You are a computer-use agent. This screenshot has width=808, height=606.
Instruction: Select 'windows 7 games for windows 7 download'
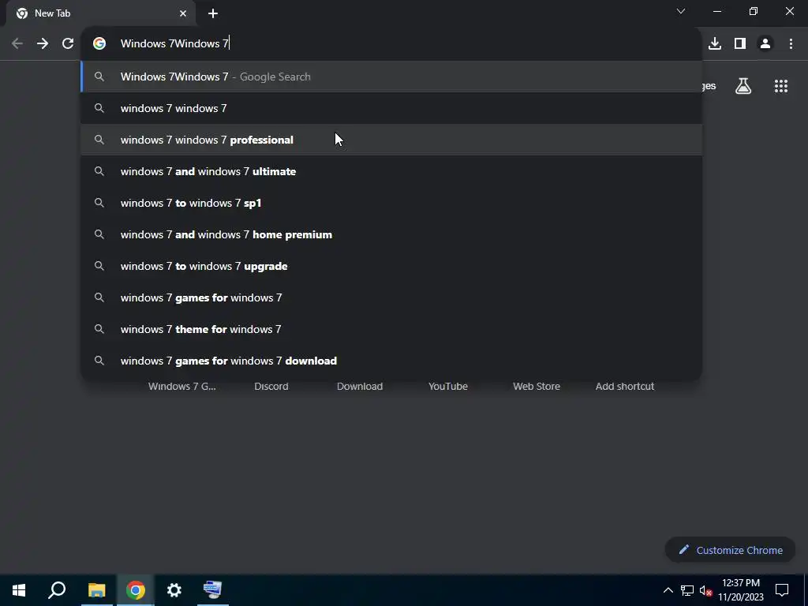[391, 361]
